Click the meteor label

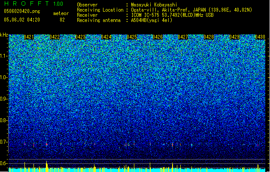(61, 13)
